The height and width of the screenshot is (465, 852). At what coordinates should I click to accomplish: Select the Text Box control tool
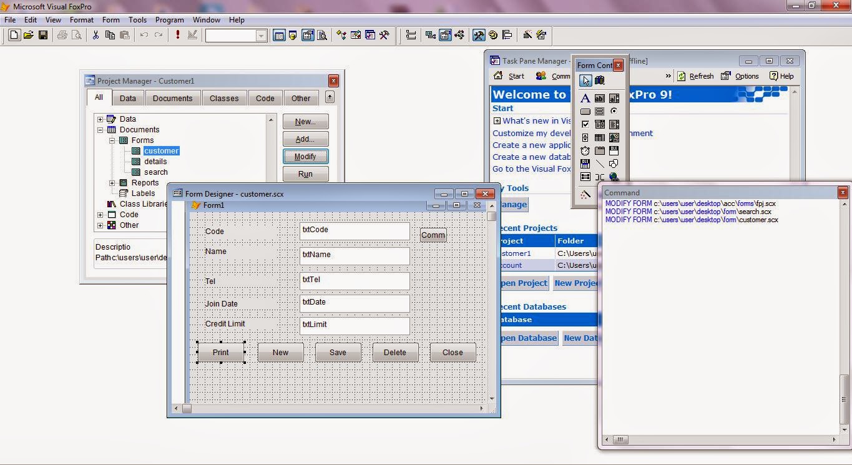click(x=600, y=98)
